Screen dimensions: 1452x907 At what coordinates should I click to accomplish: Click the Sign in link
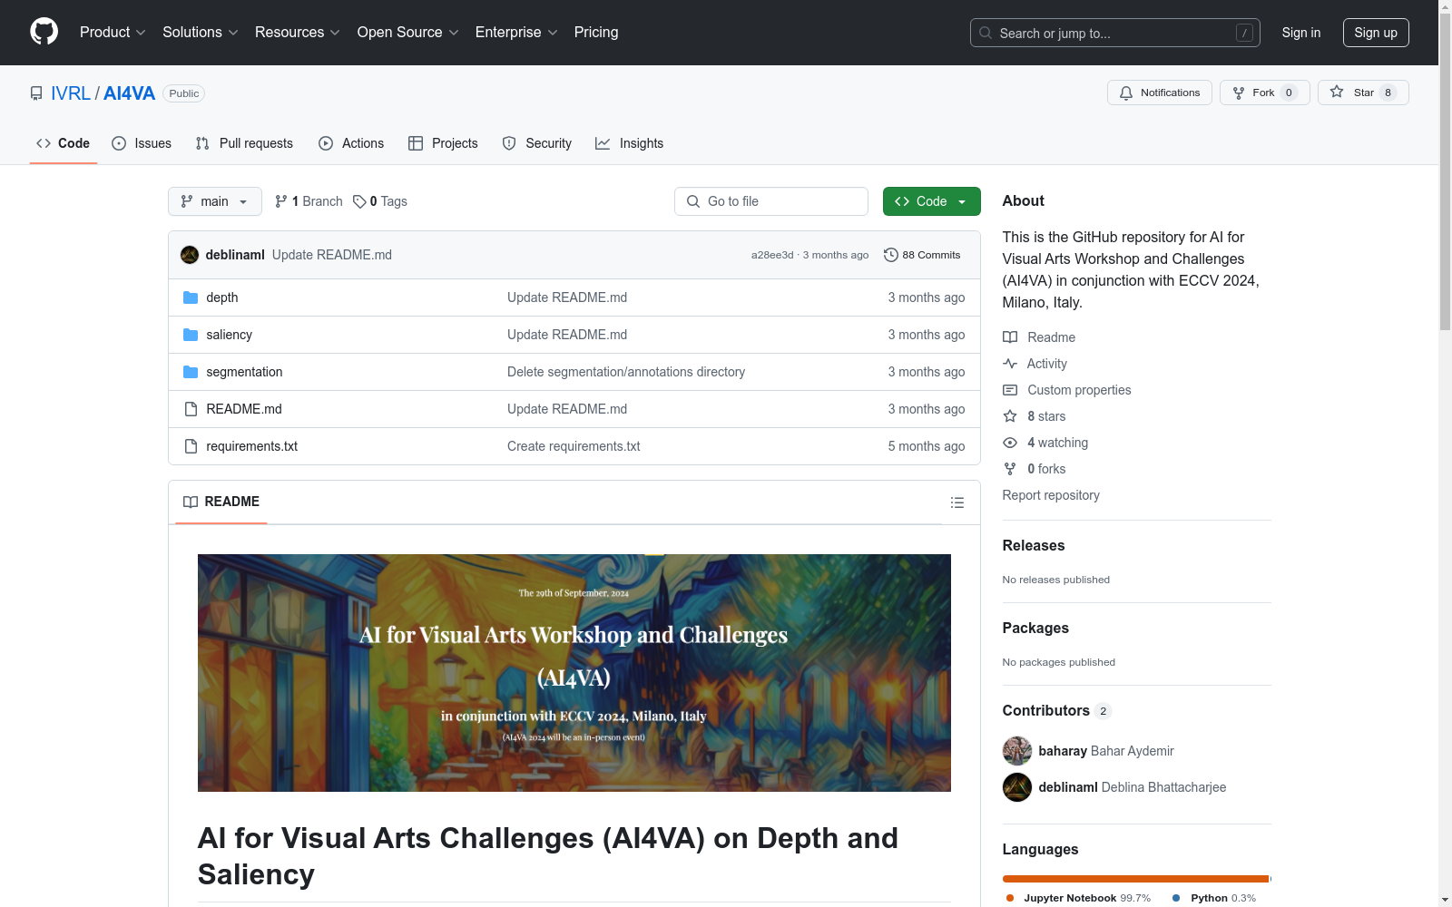[x=1301, y=33]
